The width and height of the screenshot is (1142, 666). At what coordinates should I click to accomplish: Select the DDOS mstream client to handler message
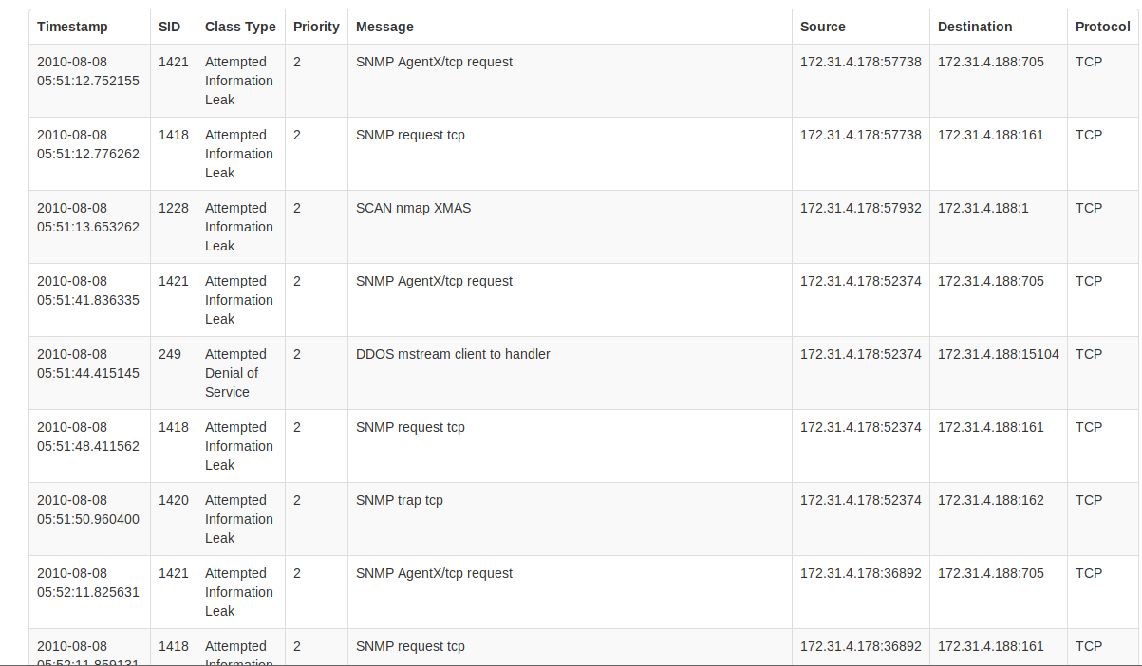click(x=453, y=354)
